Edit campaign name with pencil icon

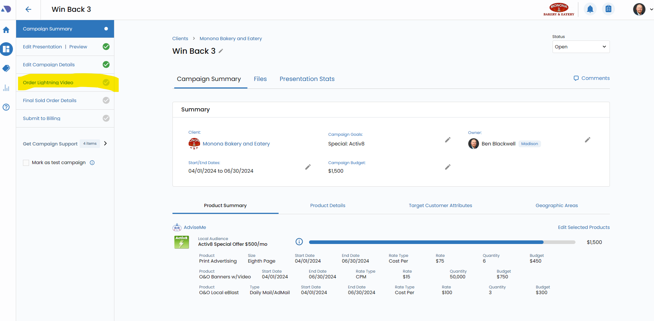pos(221,51)
